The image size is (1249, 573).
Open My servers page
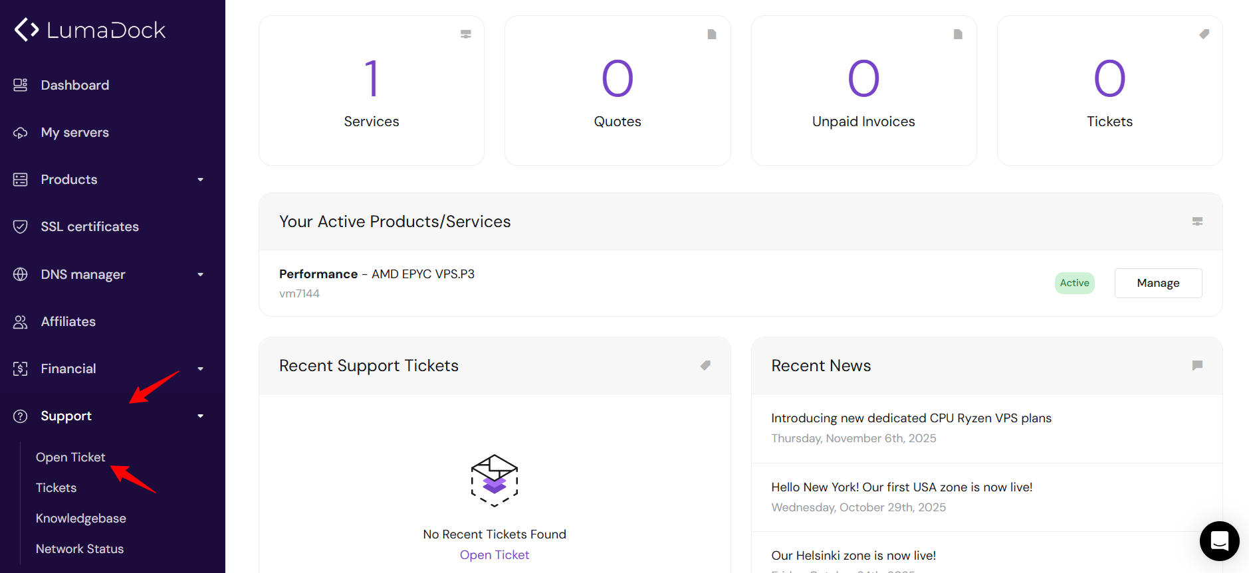click(x=75, y=132)
